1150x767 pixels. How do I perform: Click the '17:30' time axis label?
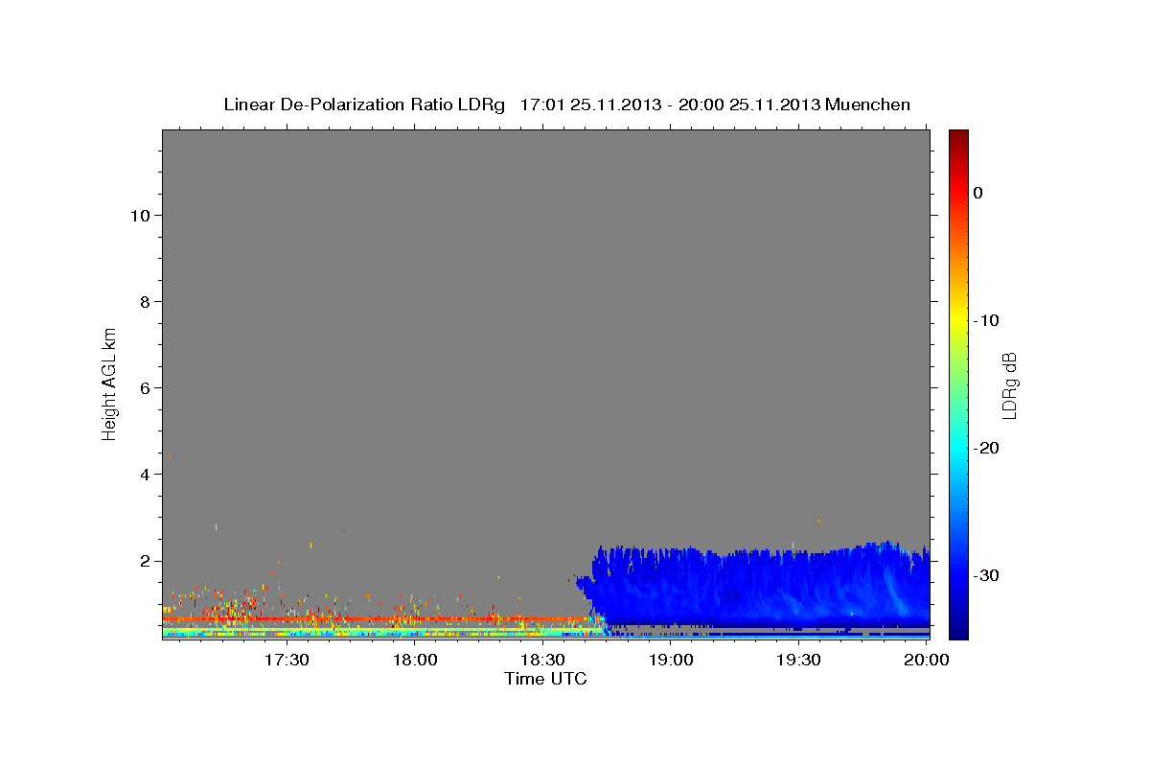[286, 660]
